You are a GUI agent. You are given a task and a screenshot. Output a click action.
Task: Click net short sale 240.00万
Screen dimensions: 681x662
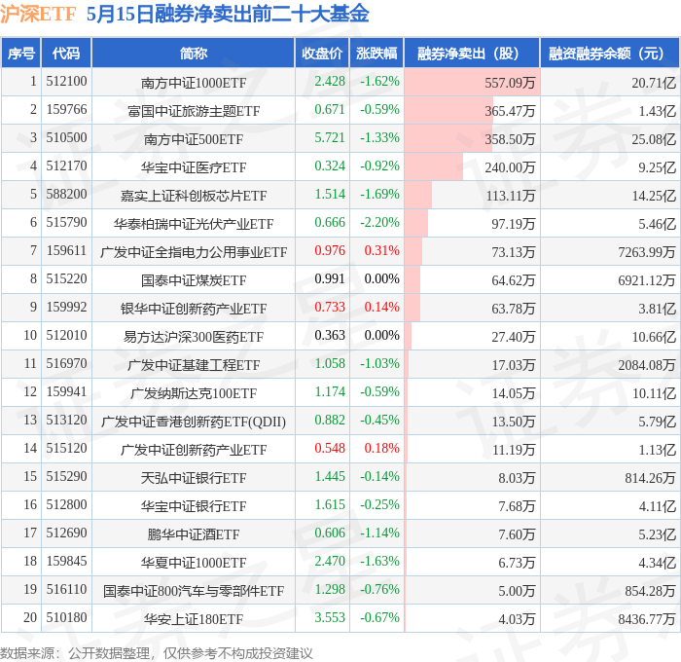pos(510,167)
